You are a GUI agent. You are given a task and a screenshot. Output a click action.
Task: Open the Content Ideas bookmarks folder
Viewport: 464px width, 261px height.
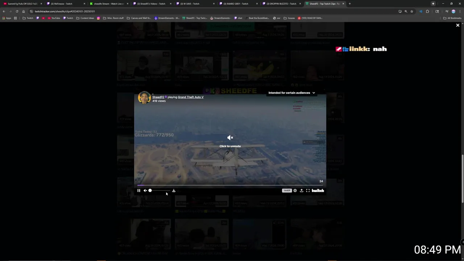(85, 18)
